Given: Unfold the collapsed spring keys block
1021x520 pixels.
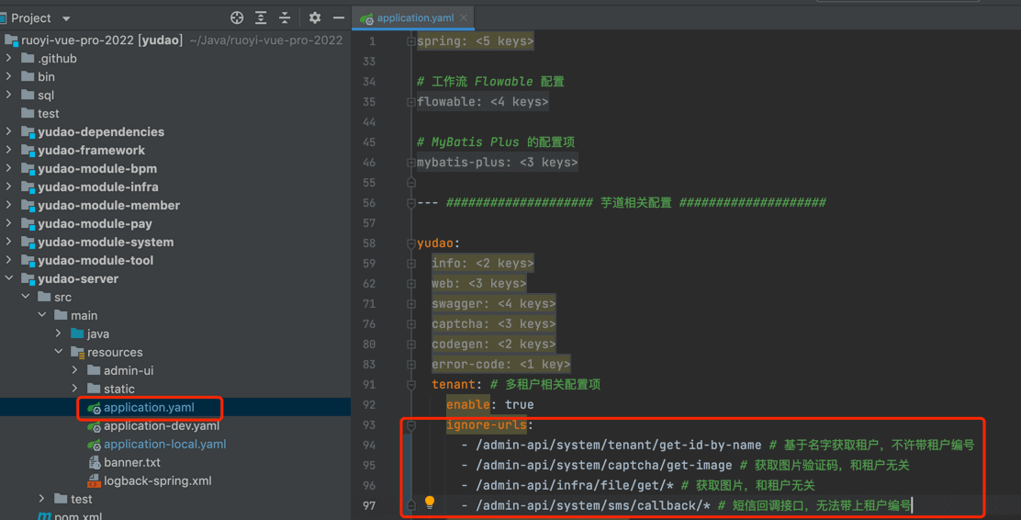Looking at the screenshot, I should click(410, 41).
